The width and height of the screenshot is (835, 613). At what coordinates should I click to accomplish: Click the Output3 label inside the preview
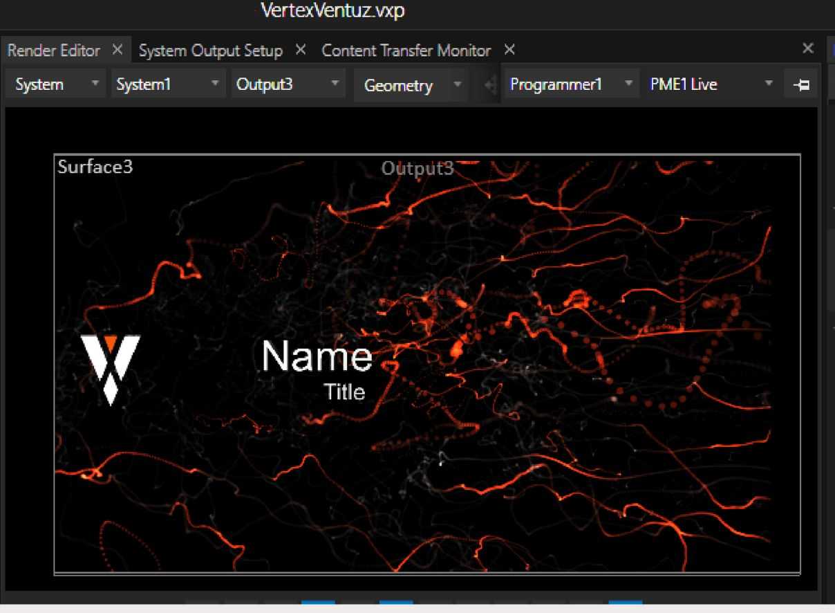417,168
